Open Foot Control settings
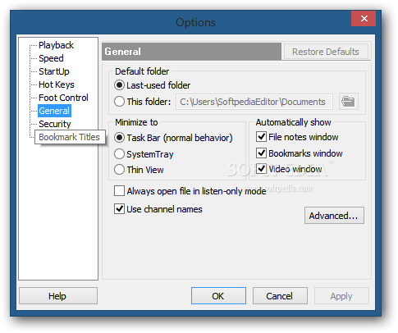 pos(63,98)
